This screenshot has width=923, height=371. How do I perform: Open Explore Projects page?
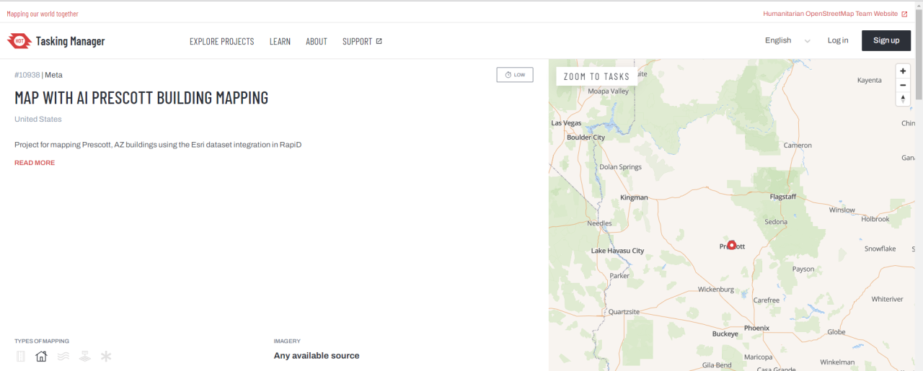point(222,41)
